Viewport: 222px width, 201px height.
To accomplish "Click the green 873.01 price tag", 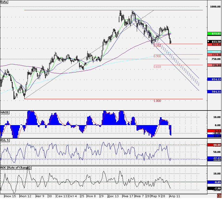I will click(x=214, y=33).
